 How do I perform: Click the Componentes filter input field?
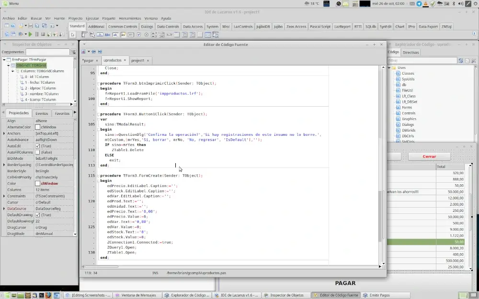[x=47, y=52]
